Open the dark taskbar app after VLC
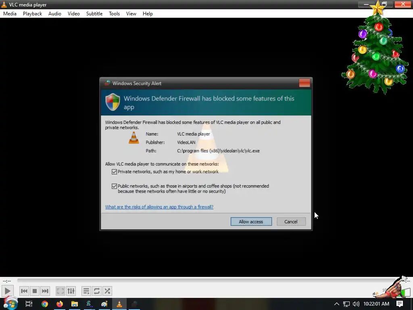 click(x=134, y=304)
